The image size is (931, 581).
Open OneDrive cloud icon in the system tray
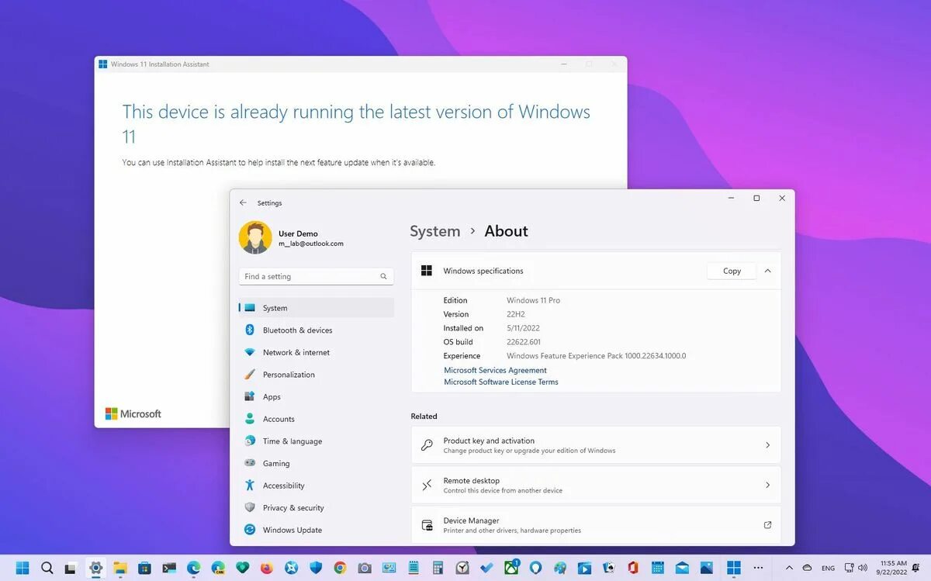tap(807, 568)
